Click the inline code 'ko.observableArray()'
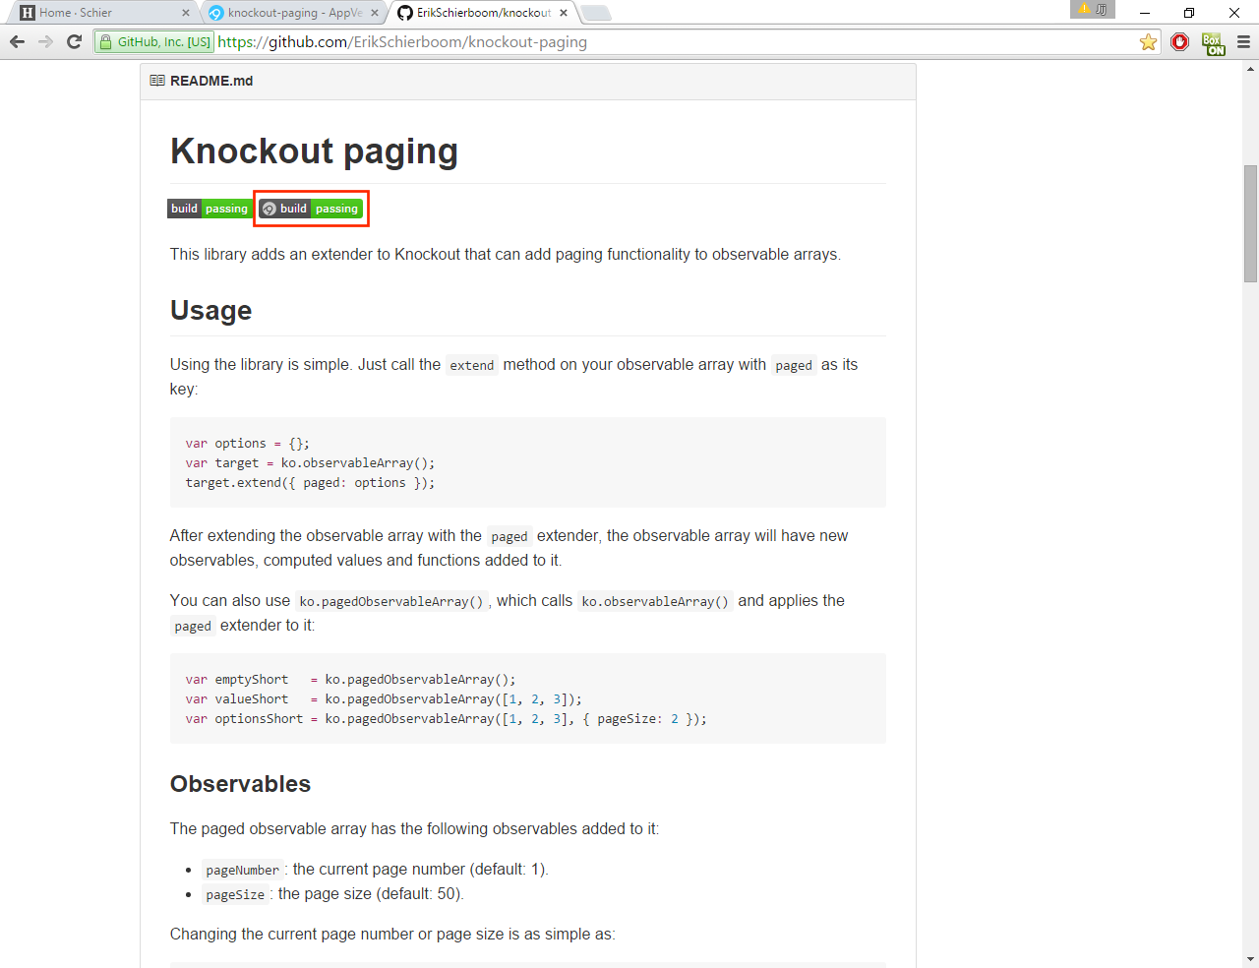1259x968 pixels. (655, 601)
